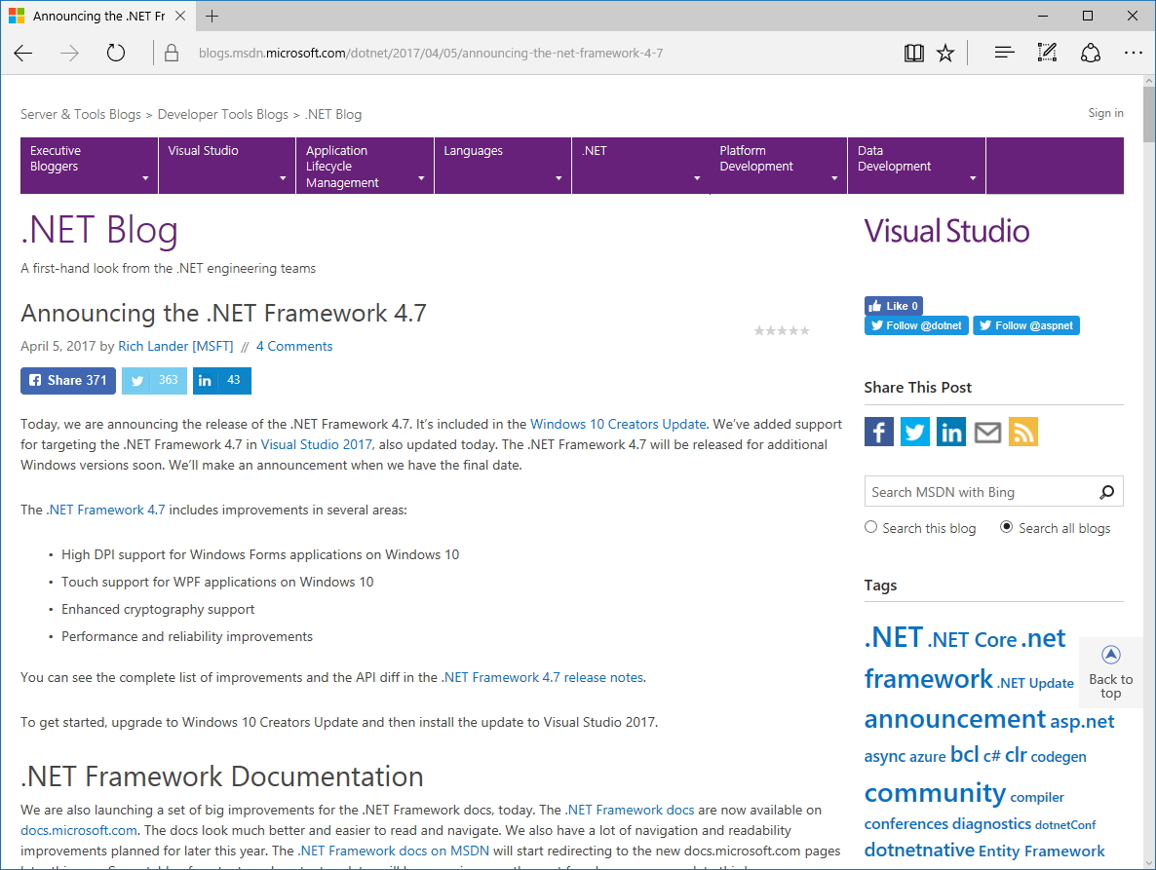The width and height of the screenshot is (1156, 870).
Task: Close the Announcing the .NET tab
Action: pyautogui.click(x=180, y=17)
